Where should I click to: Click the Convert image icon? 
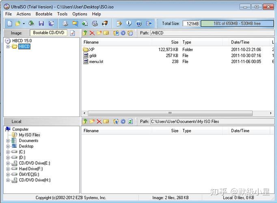75,23
